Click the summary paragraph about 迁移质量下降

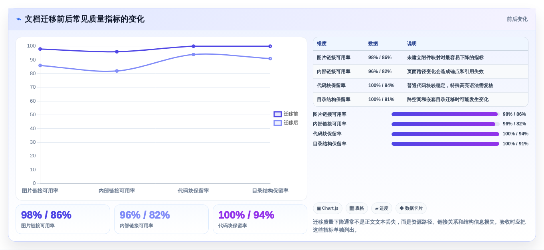click(x=419, y=226)
